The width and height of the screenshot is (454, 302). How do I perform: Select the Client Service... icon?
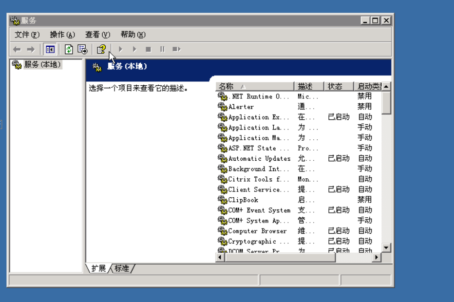[222, 189]
